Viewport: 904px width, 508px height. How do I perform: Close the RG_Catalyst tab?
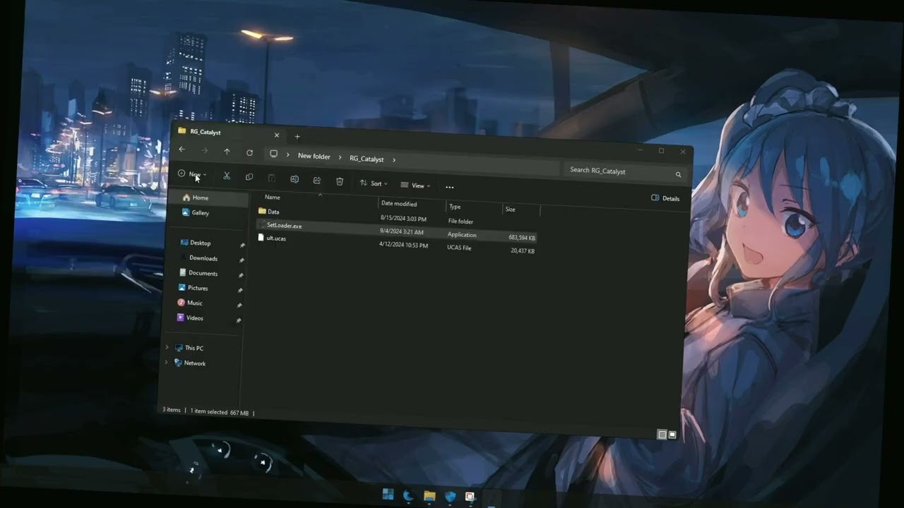tap(277, 135)
